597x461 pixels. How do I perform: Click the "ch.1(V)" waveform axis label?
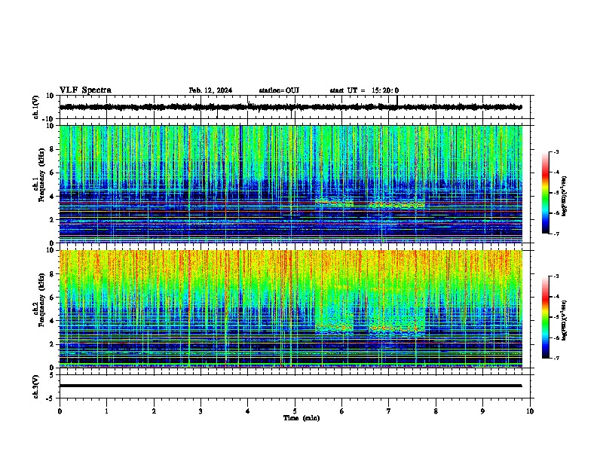(x=36, y=107)
